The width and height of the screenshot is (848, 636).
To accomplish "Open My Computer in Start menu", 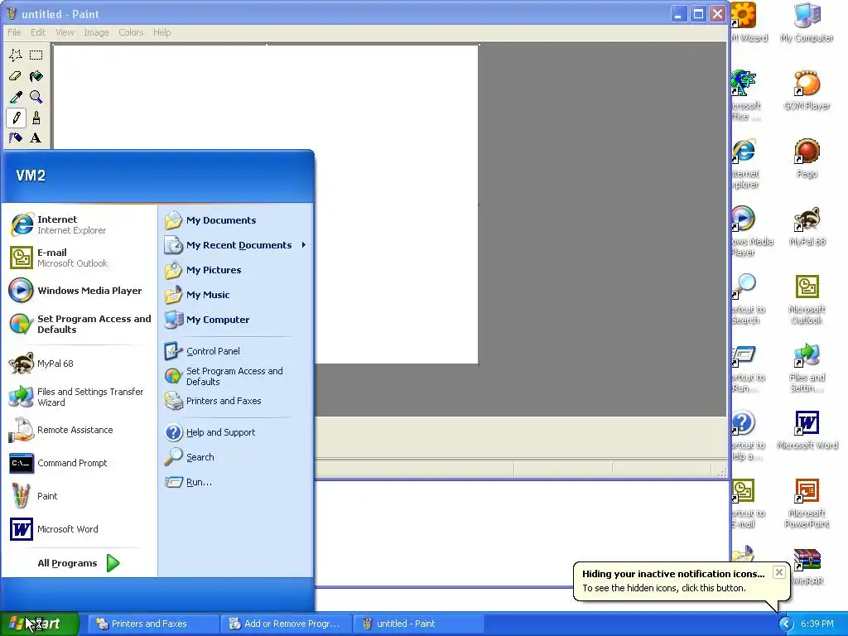I will click(x=236, y=320).
